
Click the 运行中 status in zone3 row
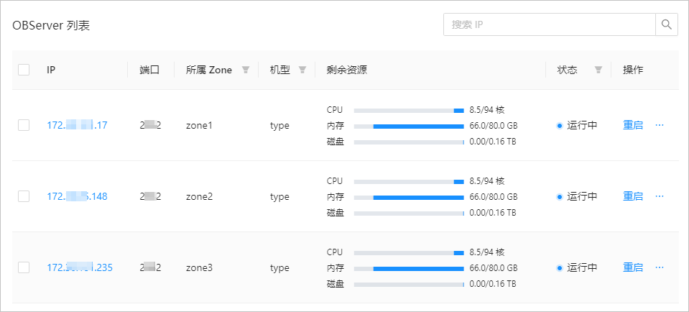point(577,267)
